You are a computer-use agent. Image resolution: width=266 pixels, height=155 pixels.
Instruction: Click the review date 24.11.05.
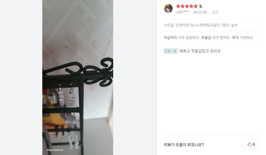pos(200,12)
